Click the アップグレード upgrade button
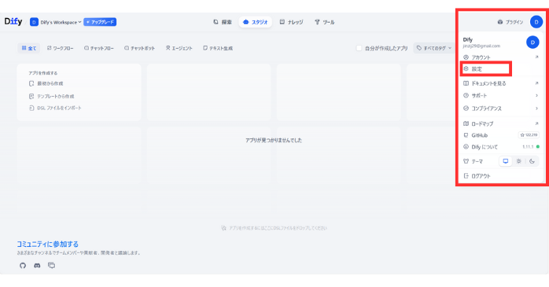 pyautogui.click(x=100, y=22)
